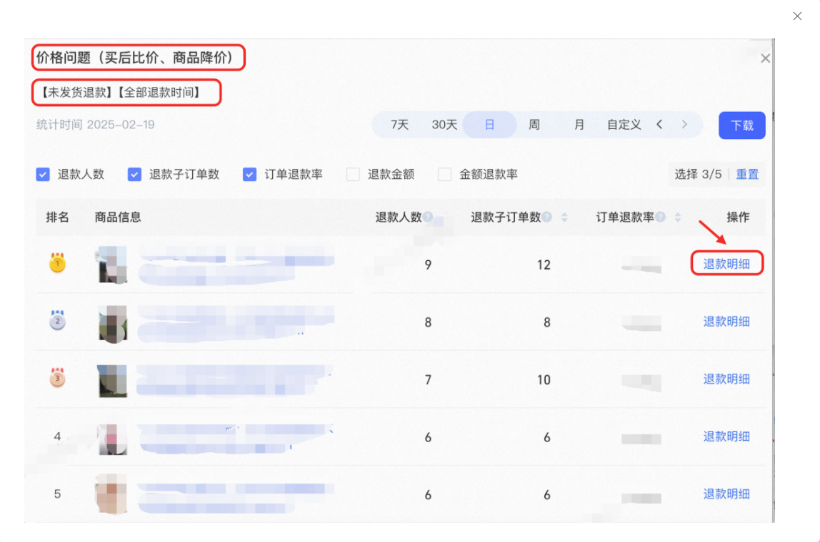Enable the 金额退款率 metric checkbox

click(444, 175)
